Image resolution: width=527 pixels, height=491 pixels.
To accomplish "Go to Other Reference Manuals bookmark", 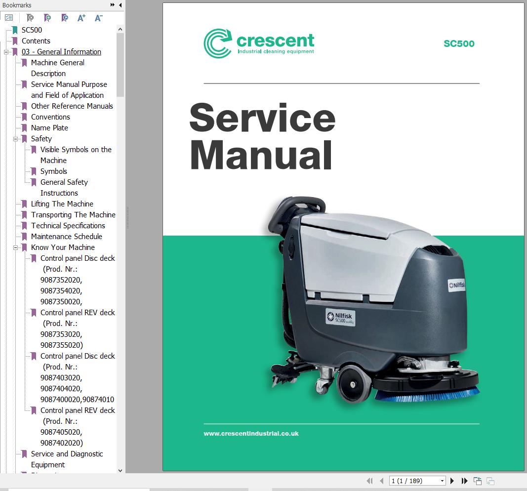I will (72, 106).
